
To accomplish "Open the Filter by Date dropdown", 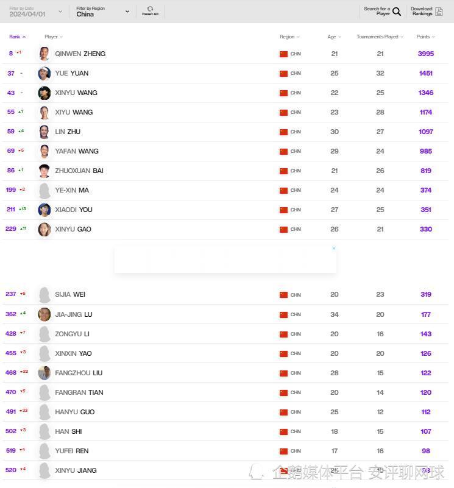I will tap(36, 12).
